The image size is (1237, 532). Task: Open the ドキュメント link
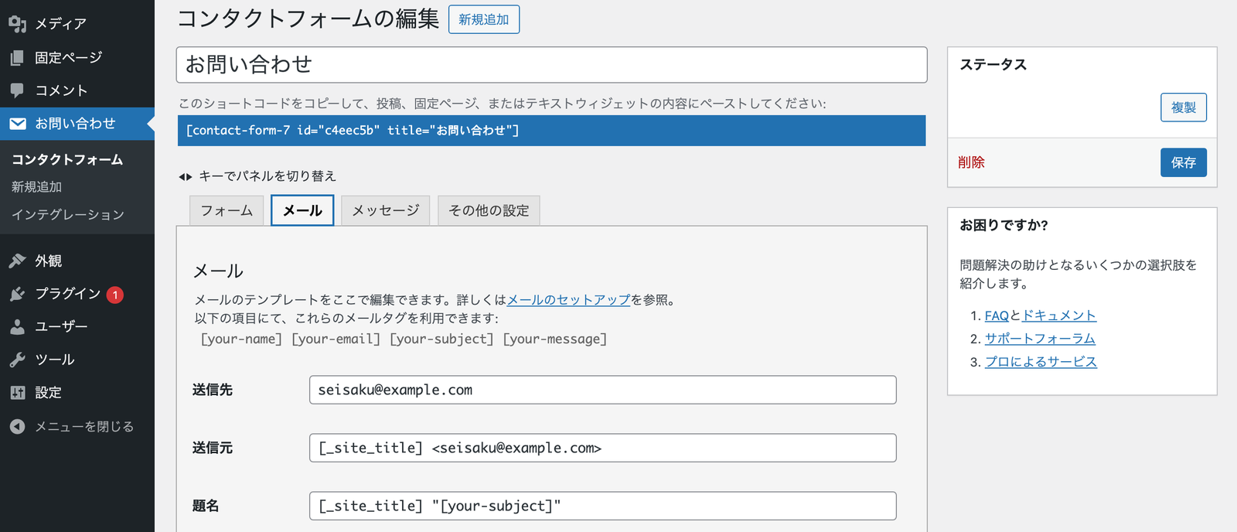point(1059,315)
